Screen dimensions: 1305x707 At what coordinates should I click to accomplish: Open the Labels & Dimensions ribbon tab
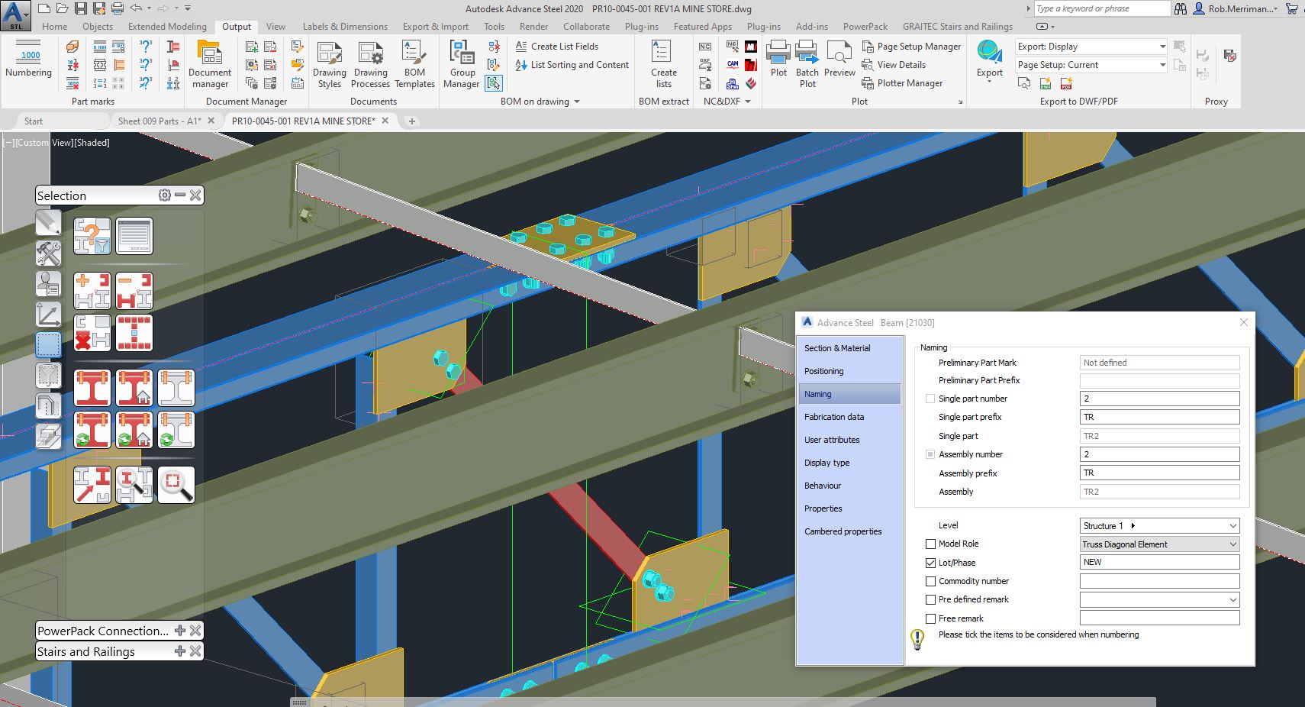[x=345, y=26]
